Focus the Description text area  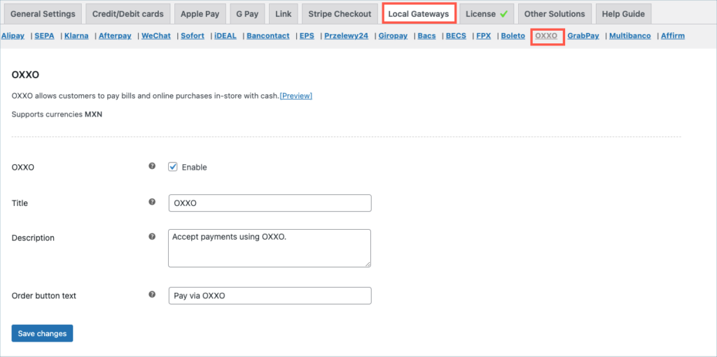tap(270, 248)
